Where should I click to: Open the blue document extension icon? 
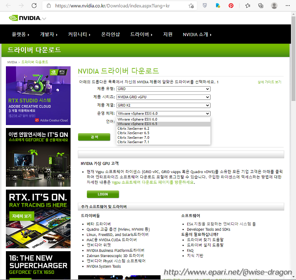pyautogui.click(x=218, y=6)
